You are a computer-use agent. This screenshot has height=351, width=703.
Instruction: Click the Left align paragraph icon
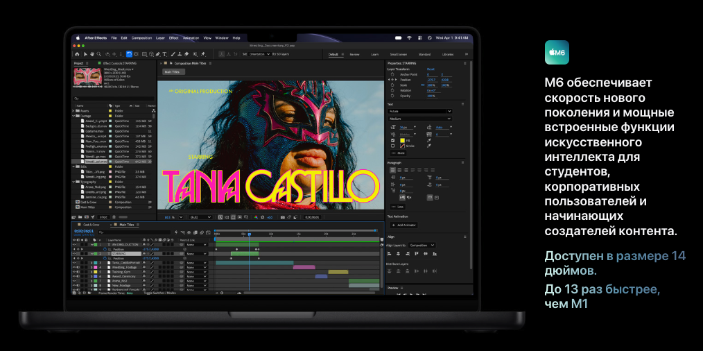coord(392,170)
